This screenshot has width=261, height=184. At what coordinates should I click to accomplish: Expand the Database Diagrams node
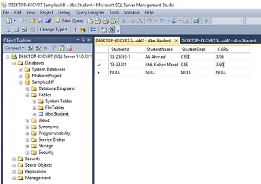point(28,89)
